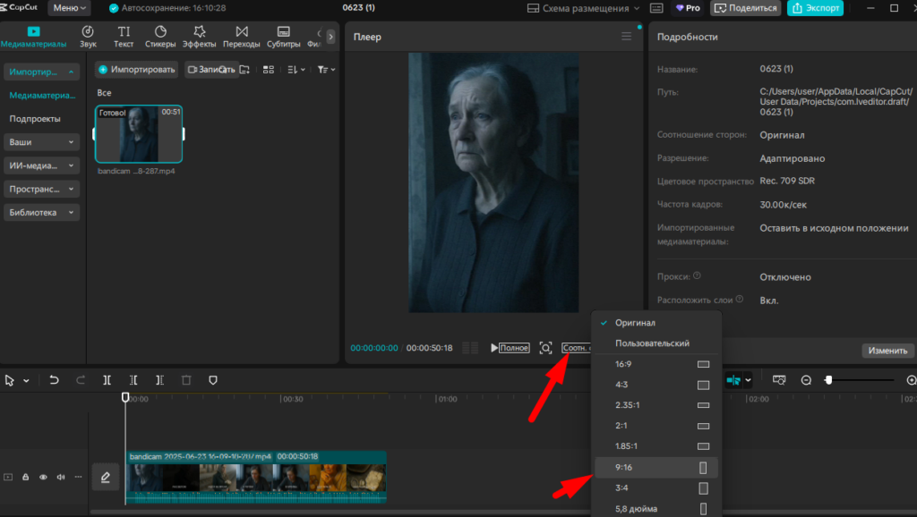Viewport: 917px width, 517px height.
Task: Click the Расположить слои info icon
Action: coord(740,299)
